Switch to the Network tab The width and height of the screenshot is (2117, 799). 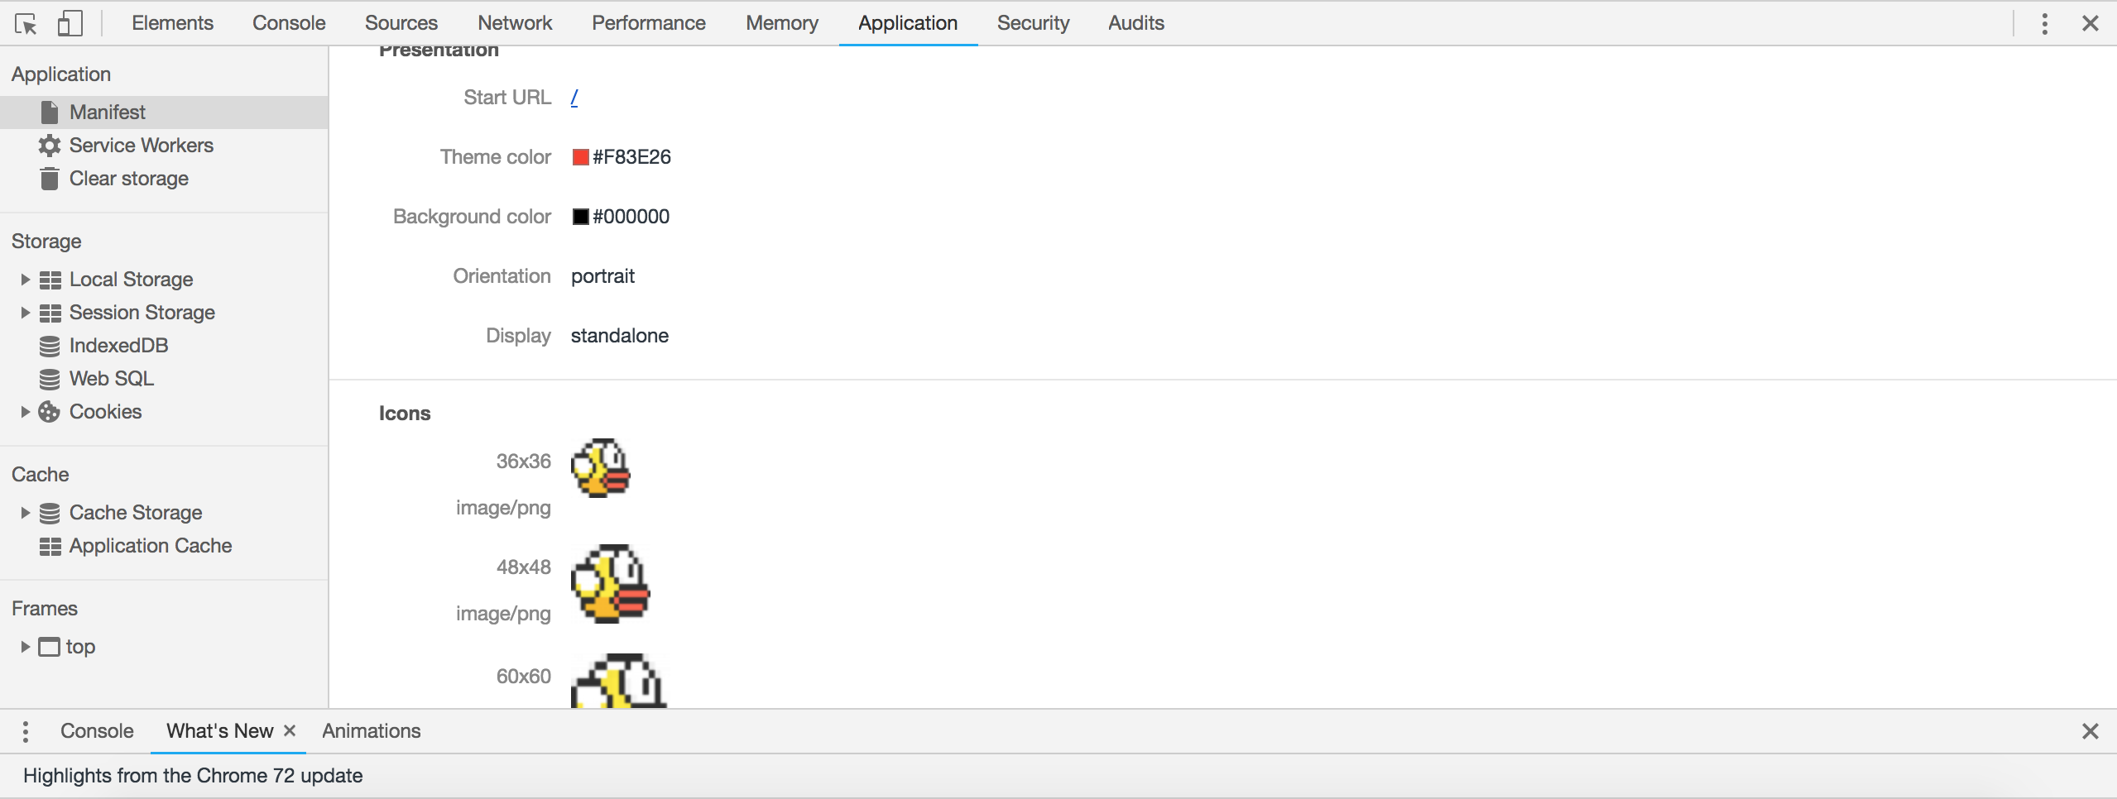[x=514, y=23]
